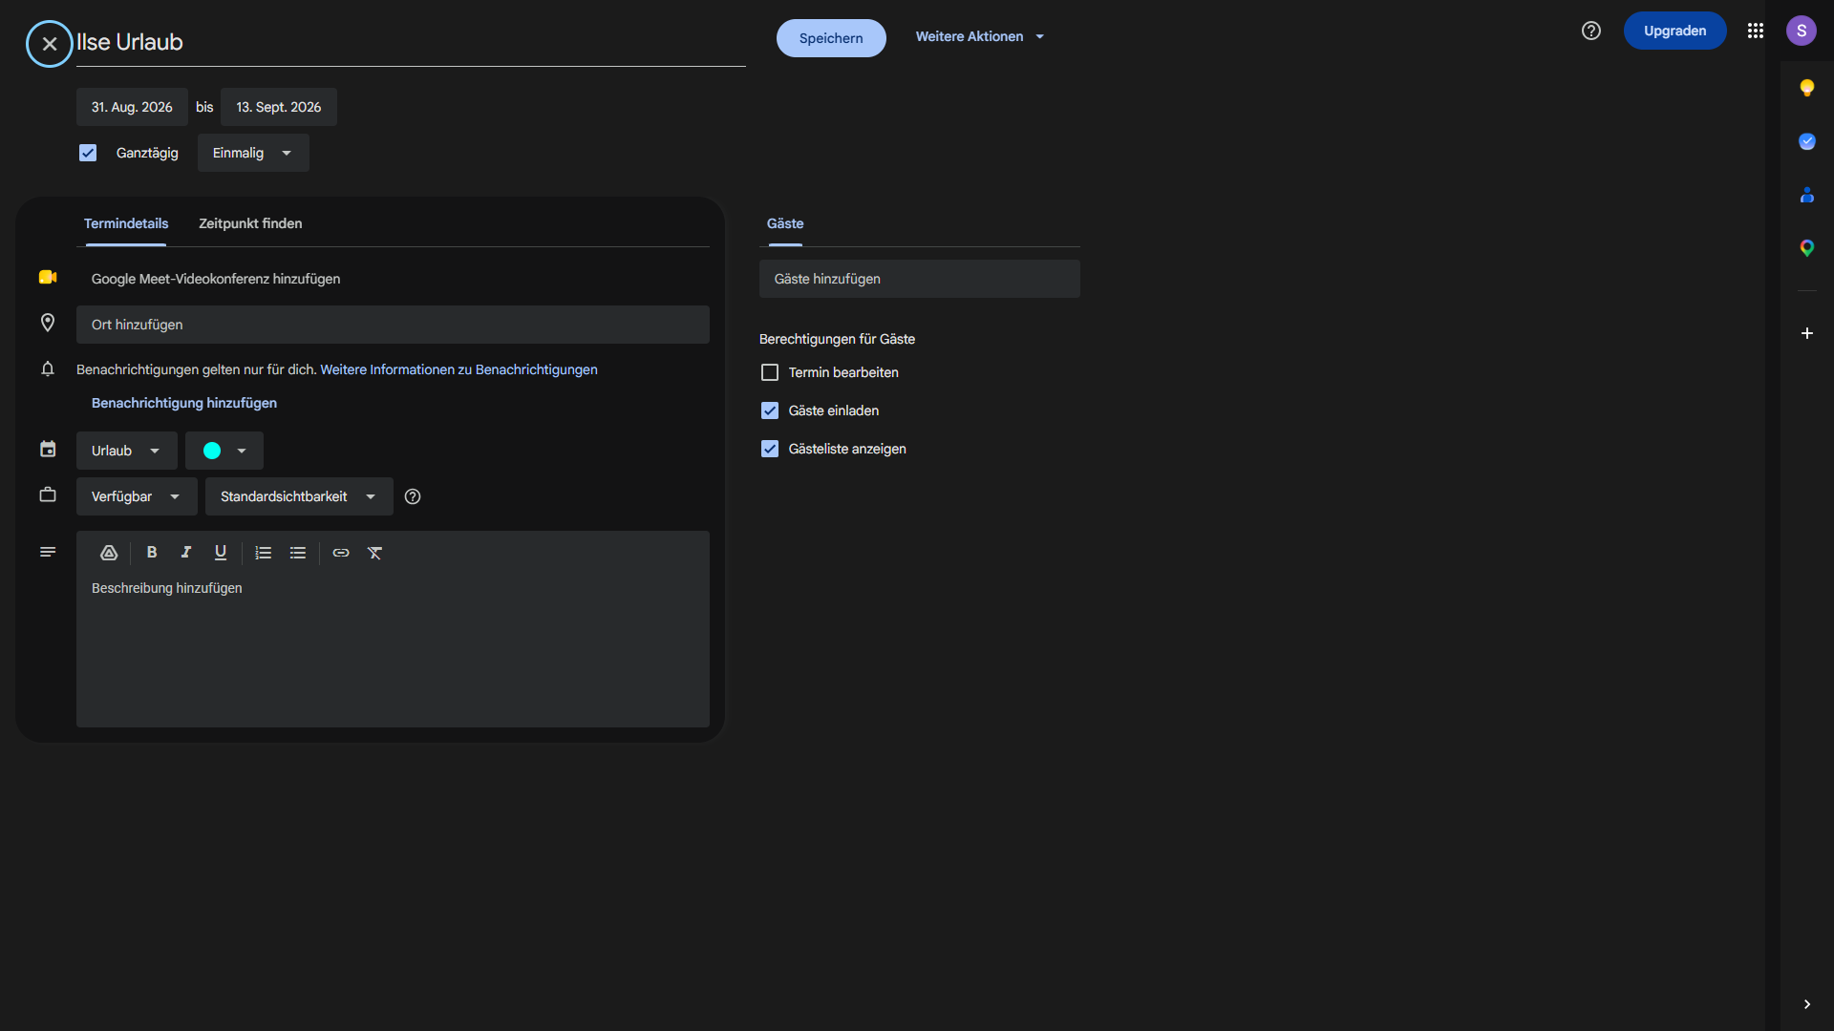Open Google Keep in the side panel
The width and height of the screenshot is (1834, 1031).
click(1807, 88)
